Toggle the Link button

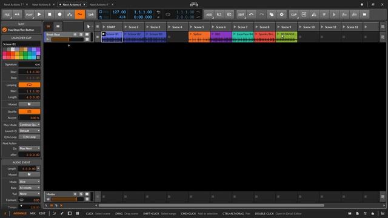pyautogui.click(x=91, y=15)
